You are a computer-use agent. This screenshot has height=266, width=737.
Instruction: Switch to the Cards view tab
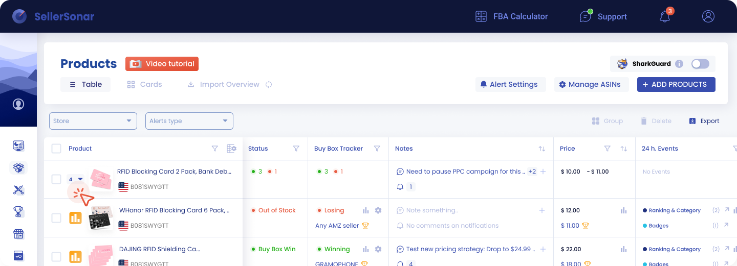coord(145,84)
